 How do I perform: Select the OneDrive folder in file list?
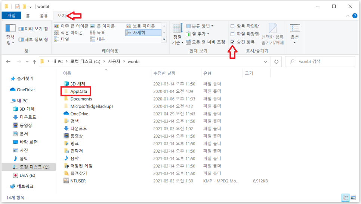pos(76,114)
